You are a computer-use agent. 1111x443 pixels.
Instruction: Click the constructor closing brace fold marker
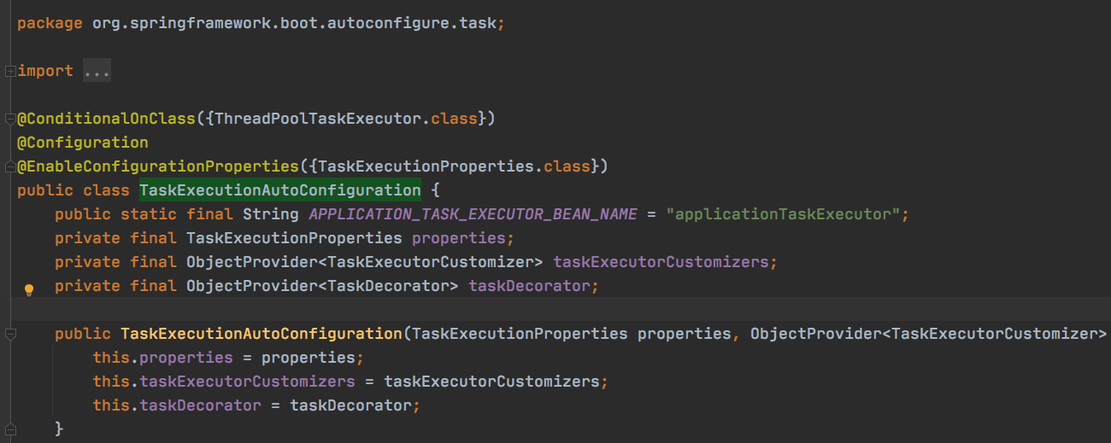9,429
